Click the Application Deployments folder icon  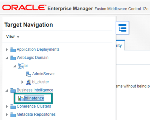[x=13, y=50]
